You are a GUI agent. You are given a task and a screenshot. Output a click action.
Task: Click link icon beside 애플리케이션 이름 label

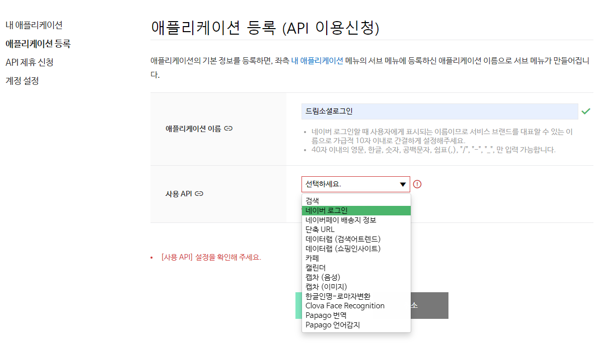[x=229, y=129]
